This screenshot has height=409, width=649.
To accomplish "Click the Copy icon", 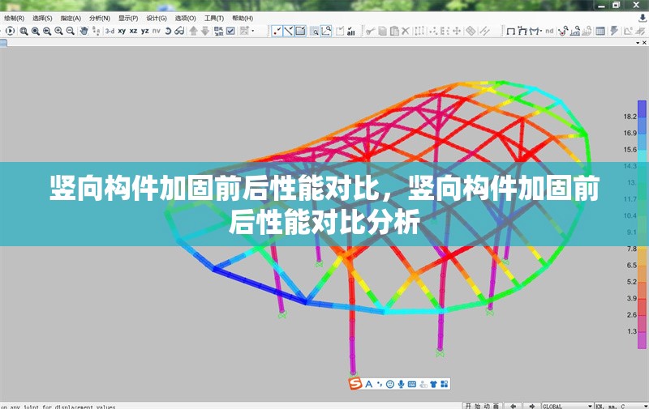I will pos(382,31).
